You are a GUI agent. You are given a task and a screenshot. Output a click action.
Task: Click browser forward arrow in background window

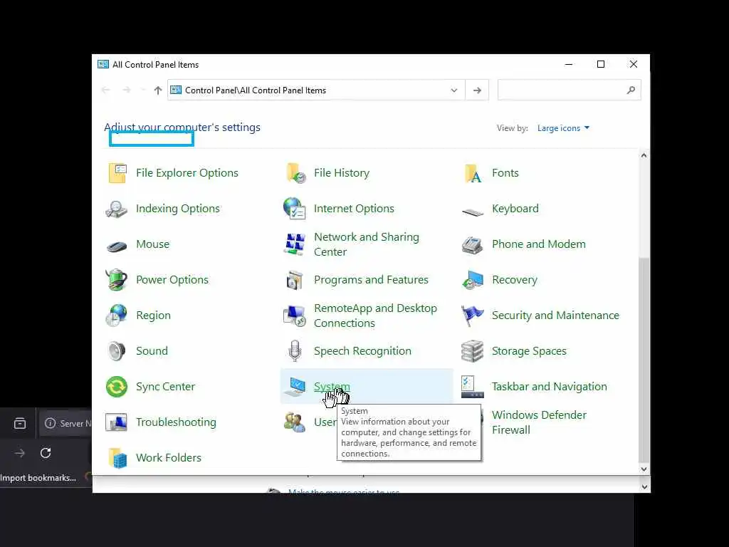(19, 452)
